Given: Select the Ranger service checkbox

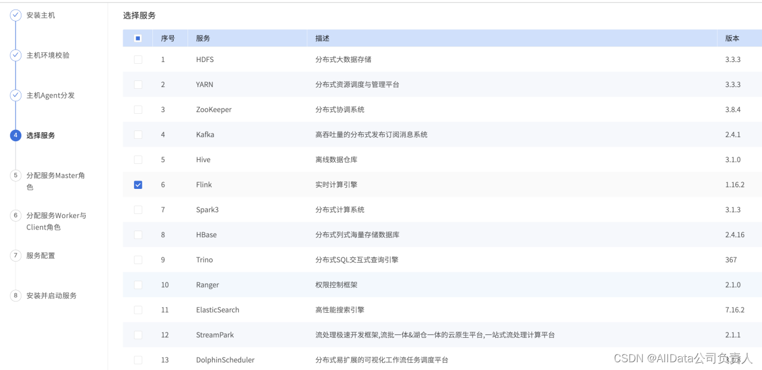Looking at the screenshot, I should (138, 285).
